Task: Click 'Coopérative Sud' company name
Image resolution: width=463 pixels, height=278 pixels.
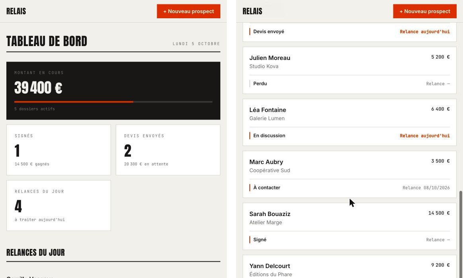Action: (x=270, y=170)
